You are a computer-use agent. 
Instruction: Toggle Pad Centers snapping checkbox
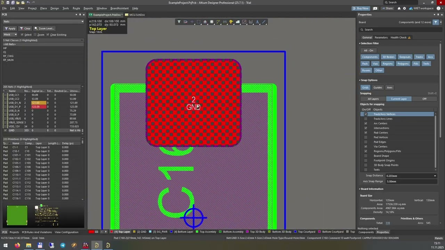pyautogui.click(x=365, y=133)
